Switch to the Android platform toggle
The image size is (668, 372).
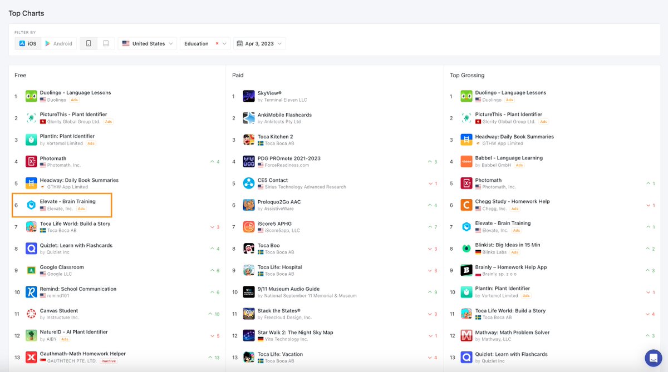click(59, 43)
